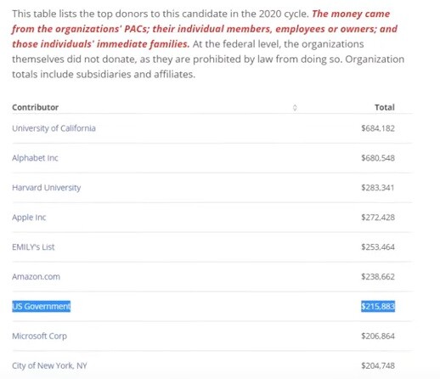Click the $272,428 Apple total
The height and width of the screenshot is (379, 440).
[378, 218]
